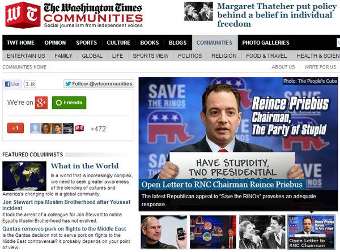Open the Politics subcategory

[x=190, y=55]
